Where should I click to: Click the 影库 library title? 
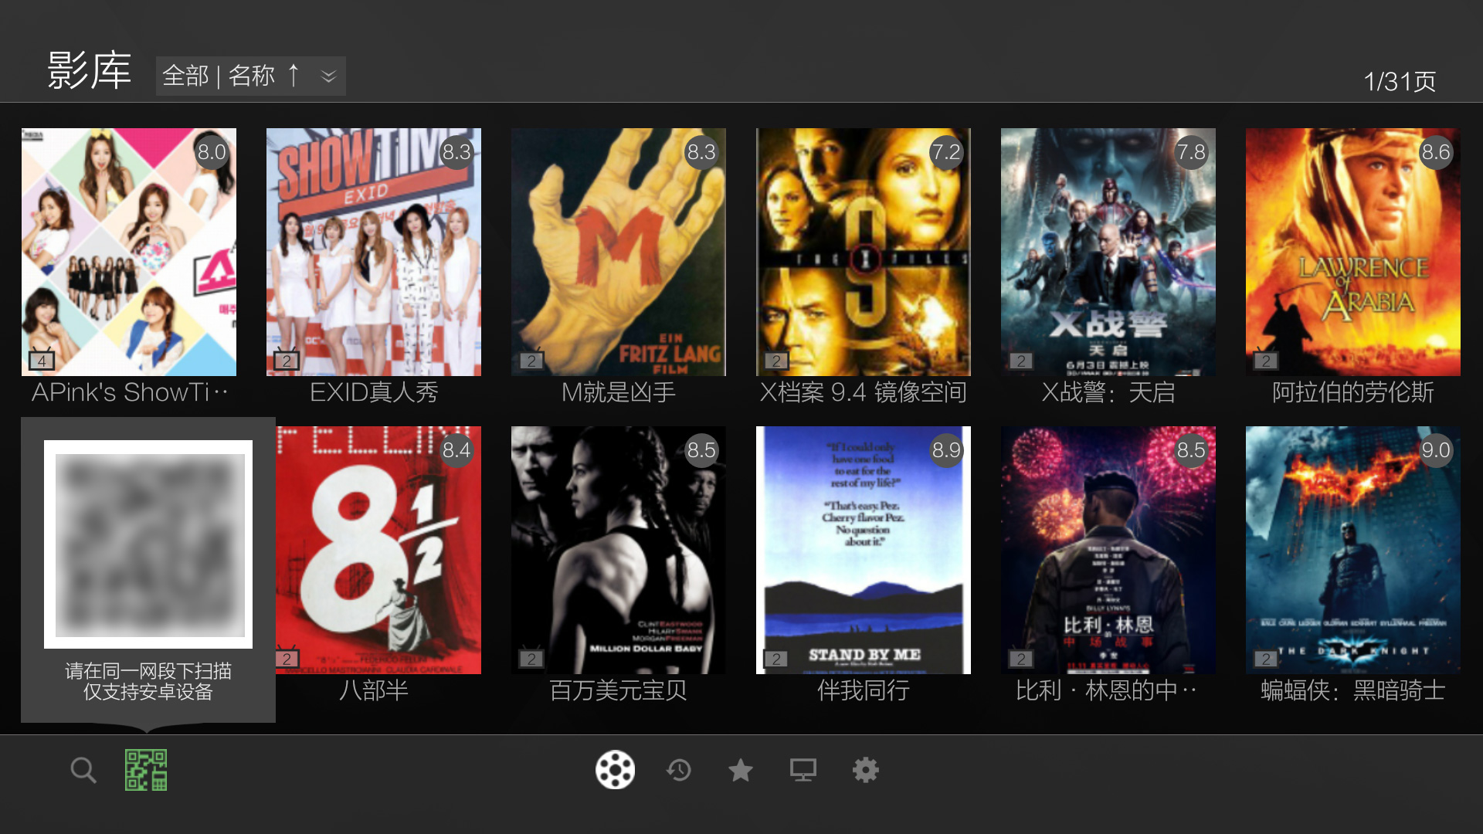[x=89, y=71]
